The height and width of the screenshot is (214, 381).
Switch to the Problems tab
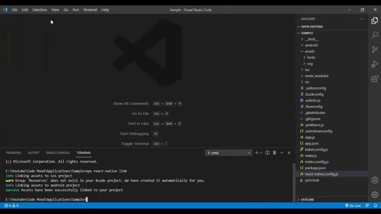(x=14, y=153)
